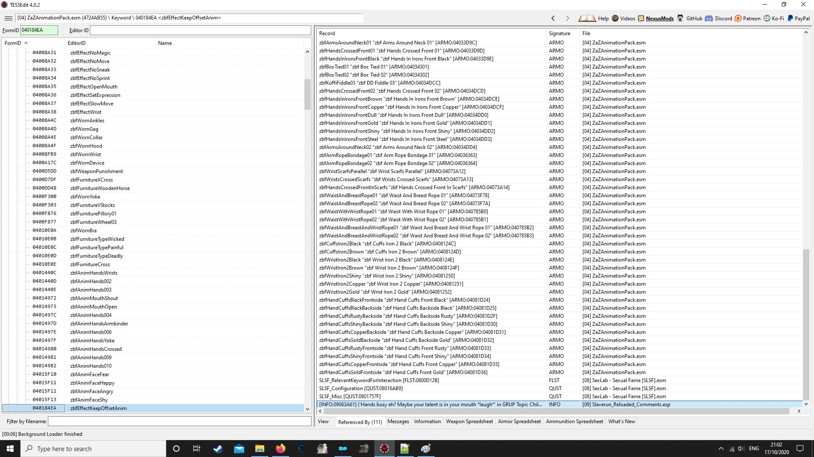
Task: Launch Steam from the taskbar
Action: pyautogui.click(x=218, y=449)
